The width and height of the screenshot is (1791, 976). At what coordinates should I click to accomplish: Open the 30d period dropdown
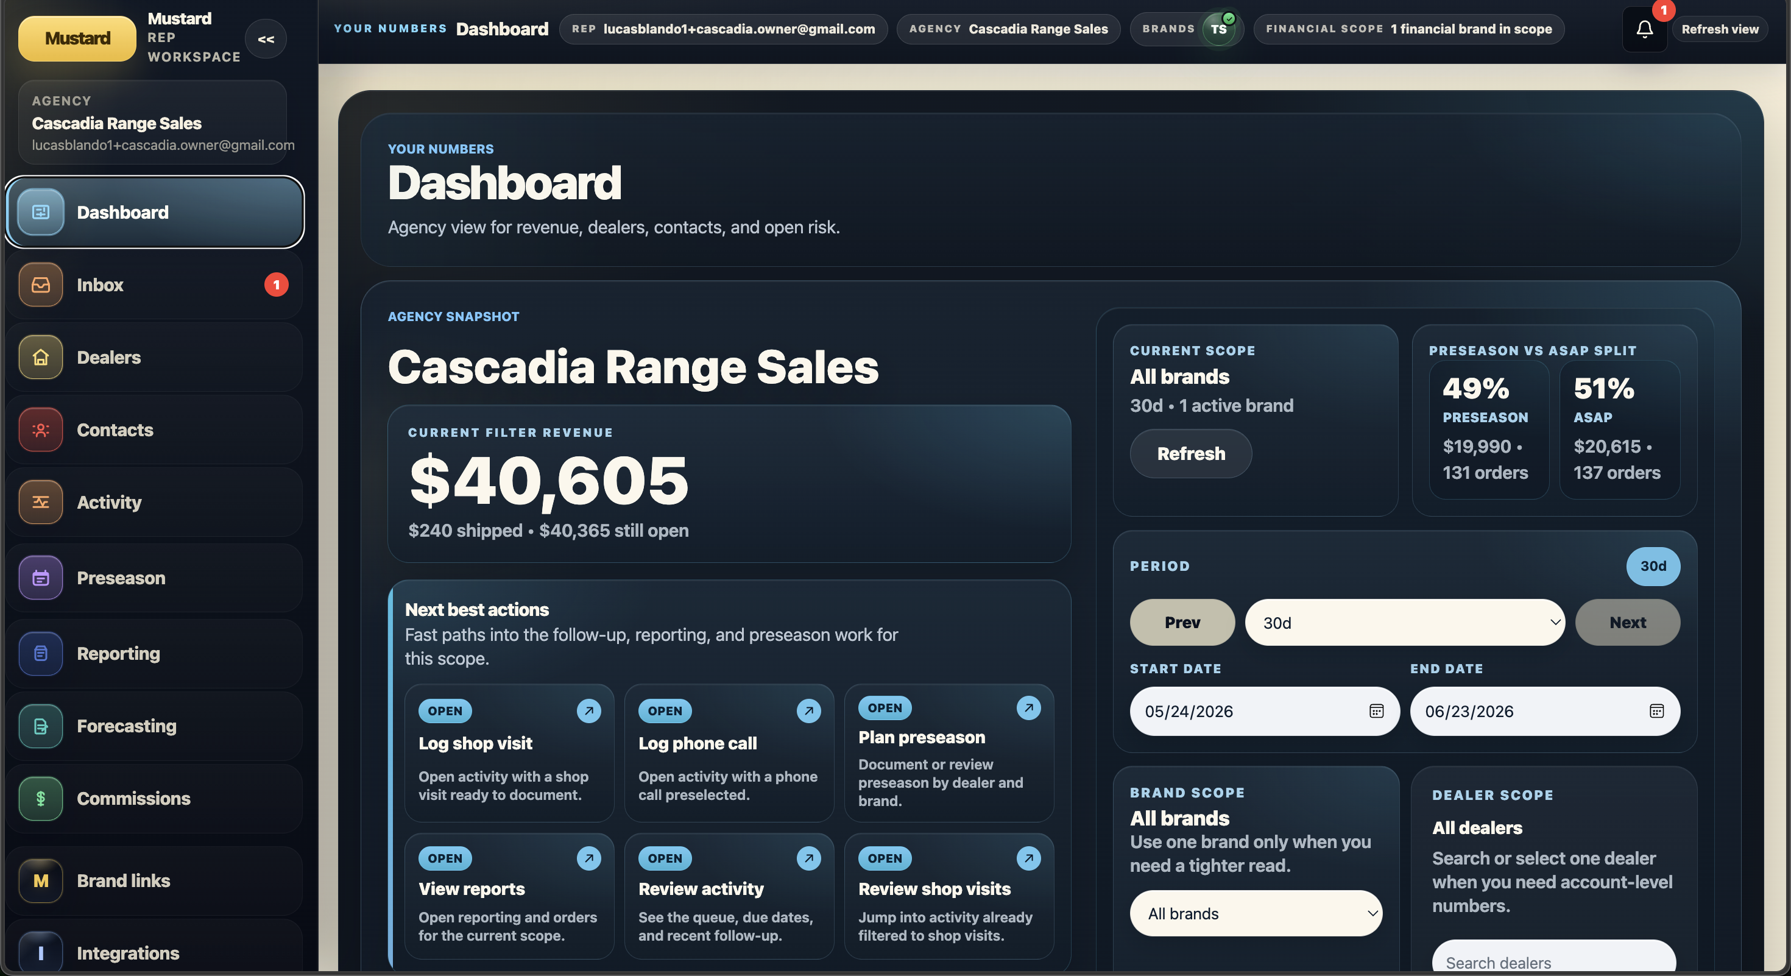(1404, 622)
